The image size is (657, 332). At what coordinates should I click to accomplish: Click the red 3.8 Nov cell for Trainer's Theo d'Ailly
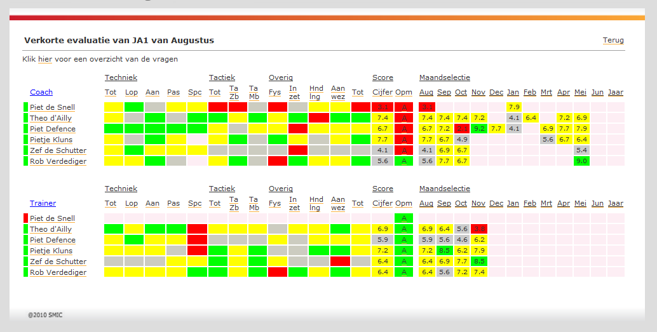(479, 229)
